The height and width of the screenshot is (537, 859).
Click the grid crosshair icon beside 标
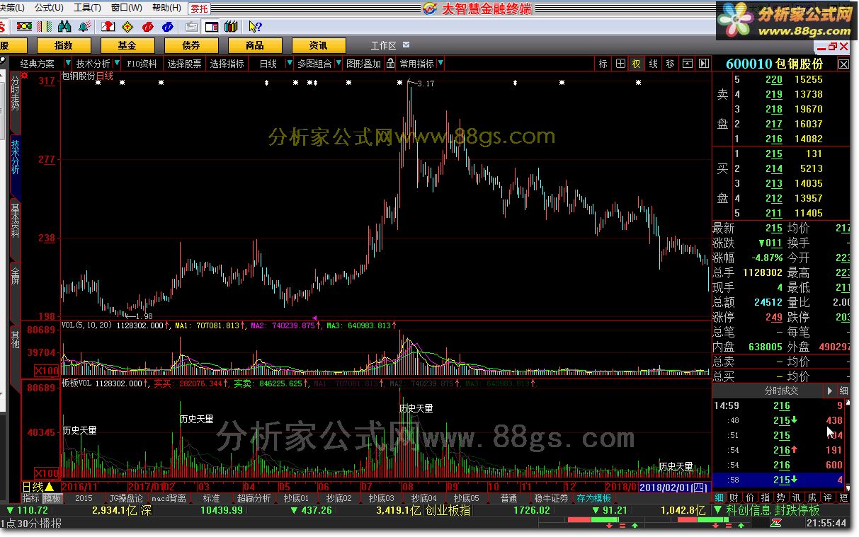pyautogui.click(x=620, y=64)
